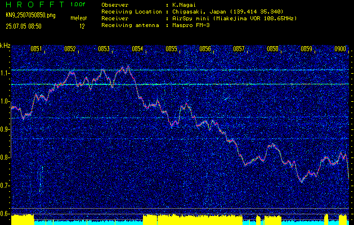Viewport: 354px width, 225px height.
Task: Click the 0857 time marker
Action: [239, 48]
